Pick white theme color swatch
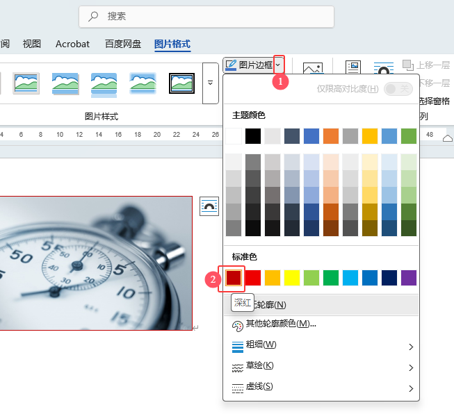 click(234, 136)
